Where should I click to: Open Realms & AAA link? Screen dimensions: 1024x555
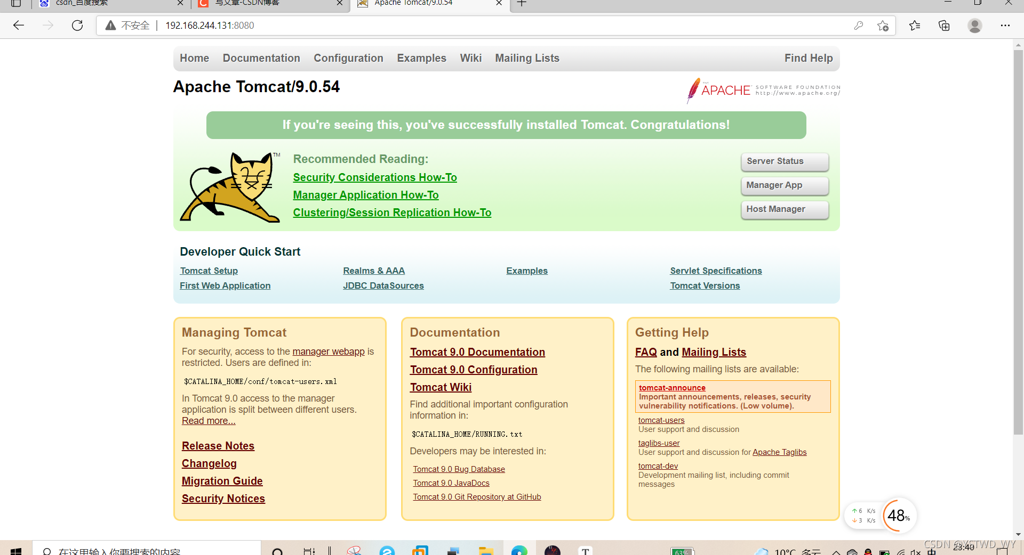point(374,271)
